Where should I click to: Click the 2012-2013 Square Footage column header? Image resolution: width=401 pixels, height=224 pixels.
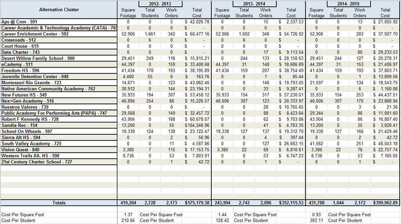pos(128,13)
